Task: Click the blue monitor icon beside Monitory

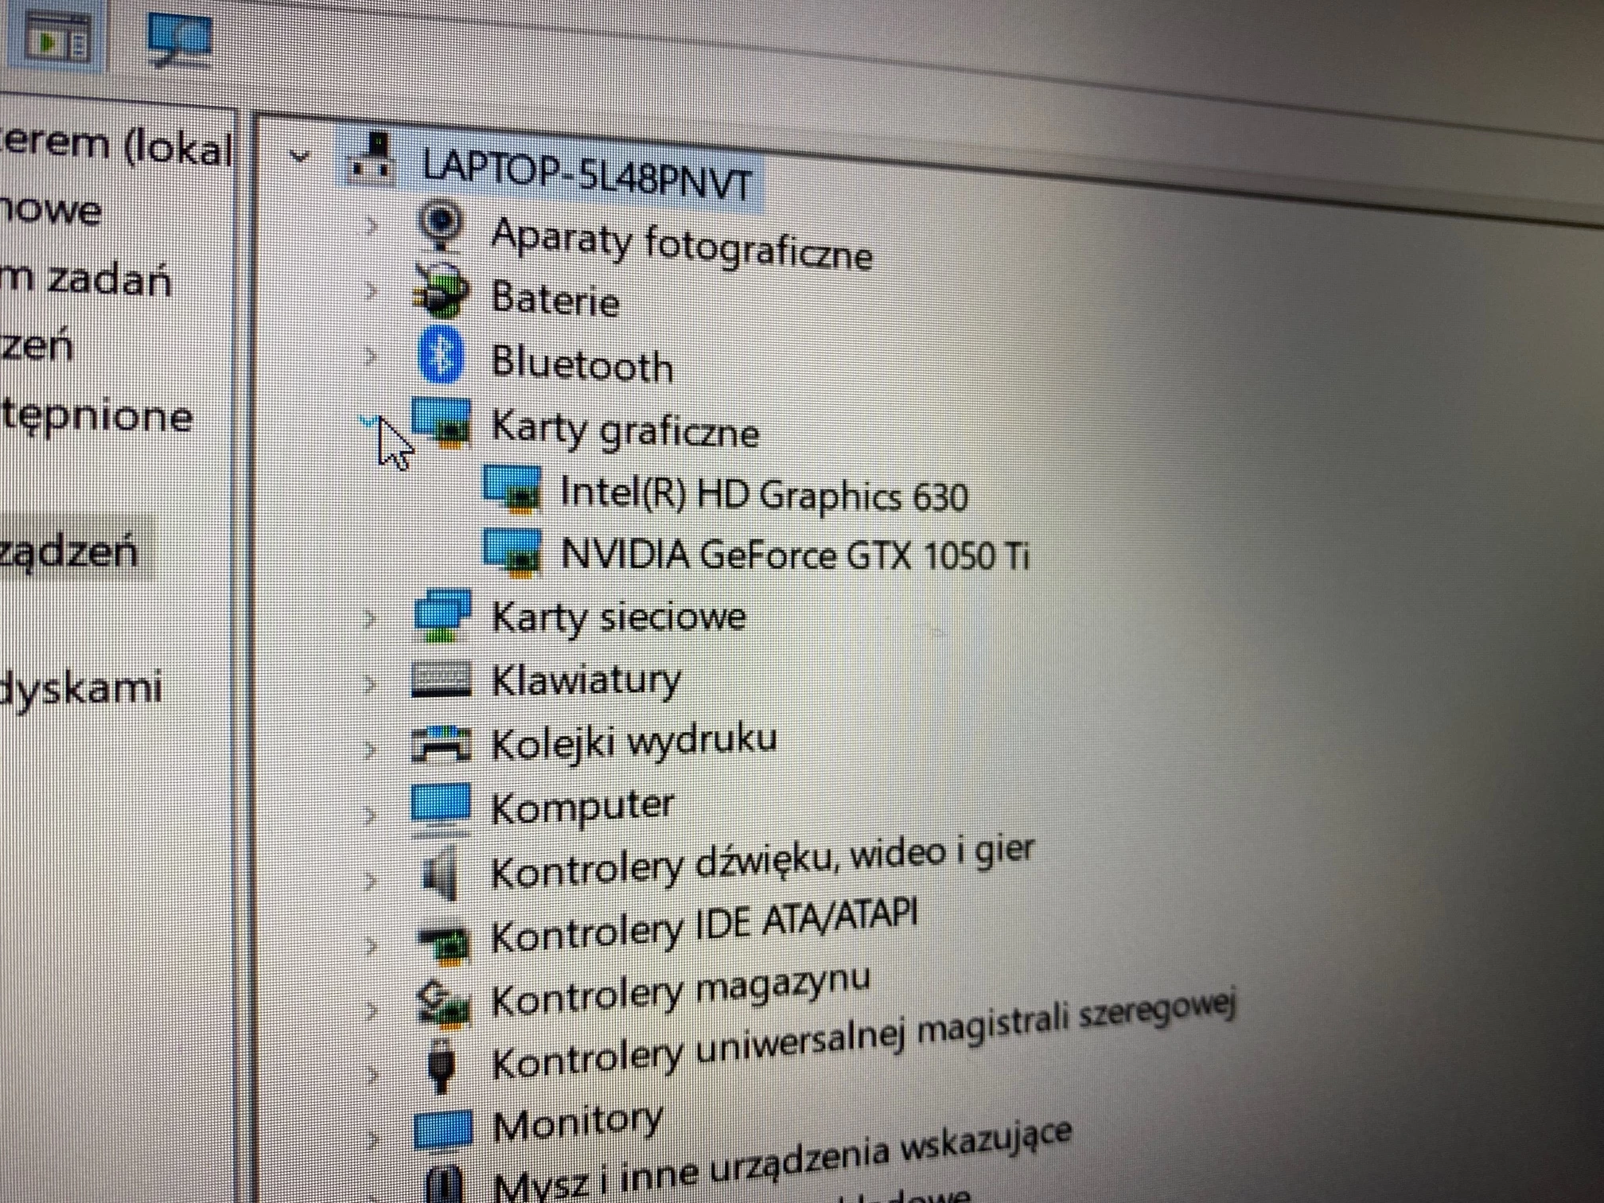Action: point(442,1131)
